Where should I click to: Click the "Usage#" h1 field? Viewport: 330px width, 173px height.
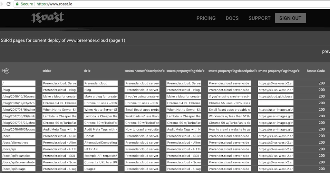coord(101,169)
